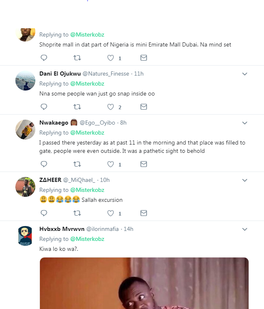The width and height of the screenshot is (264, 309).
Task: Open @Natures_Finesse profile handle
Action: [106, 74]
